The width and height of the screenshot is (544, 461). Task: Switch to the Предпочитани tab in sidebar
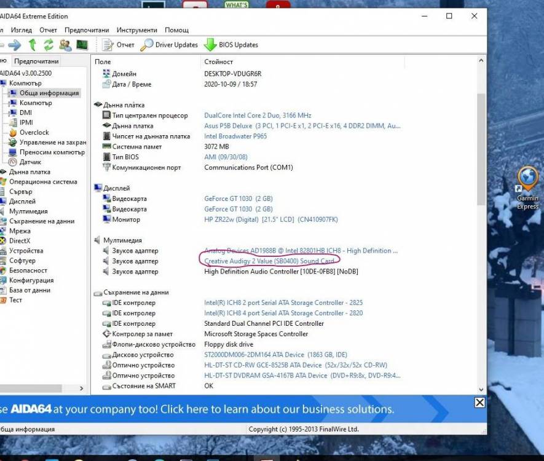pos(36,61)
